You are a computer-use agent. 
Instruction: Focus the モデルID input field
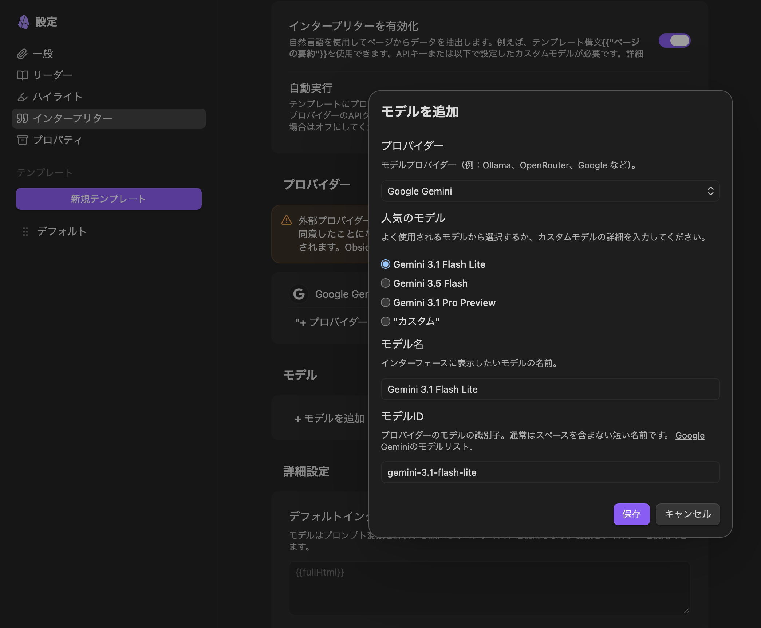click(x=550, y=472)
